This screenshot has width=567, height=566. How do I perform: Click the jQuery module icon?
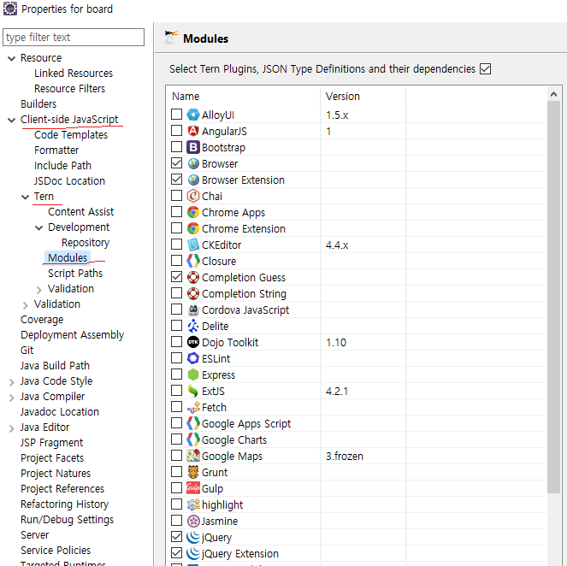(193, 537)
